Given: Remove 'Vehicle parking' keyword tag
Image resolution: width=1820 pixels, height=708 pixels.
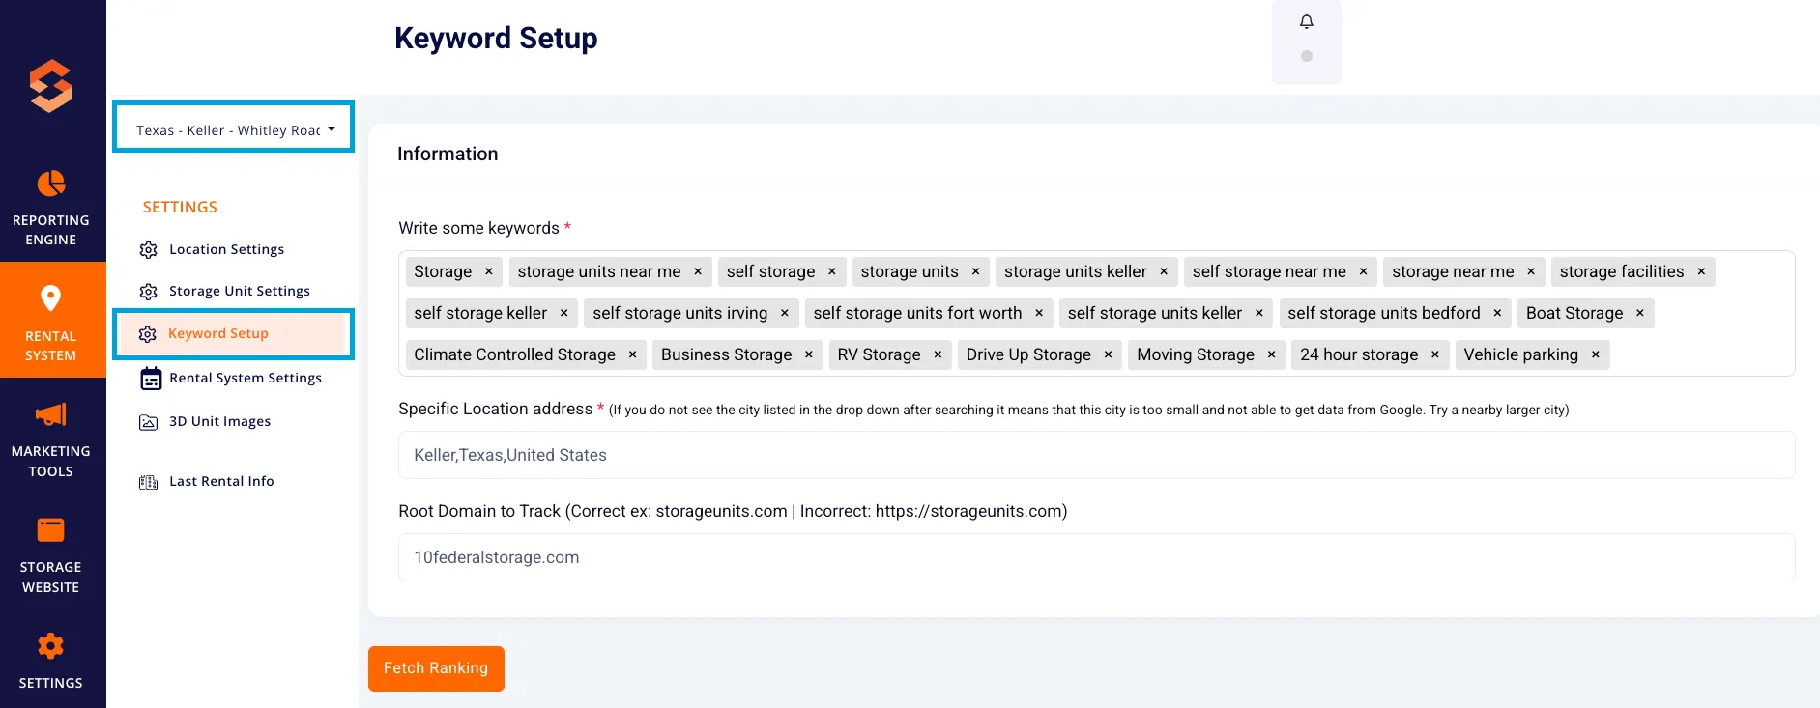Looking at the screenshot, I should click(1596, 354).
